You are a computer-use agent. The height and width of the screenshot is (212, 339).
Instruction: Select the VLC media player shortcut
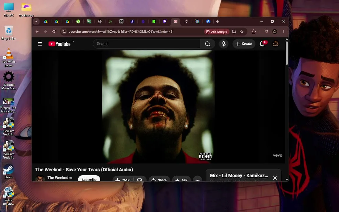pyautogui.click(x=9, y=57)
